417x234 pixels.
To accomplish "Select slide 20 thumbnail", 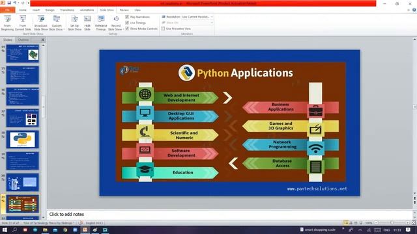I will (x=22, y=182).
